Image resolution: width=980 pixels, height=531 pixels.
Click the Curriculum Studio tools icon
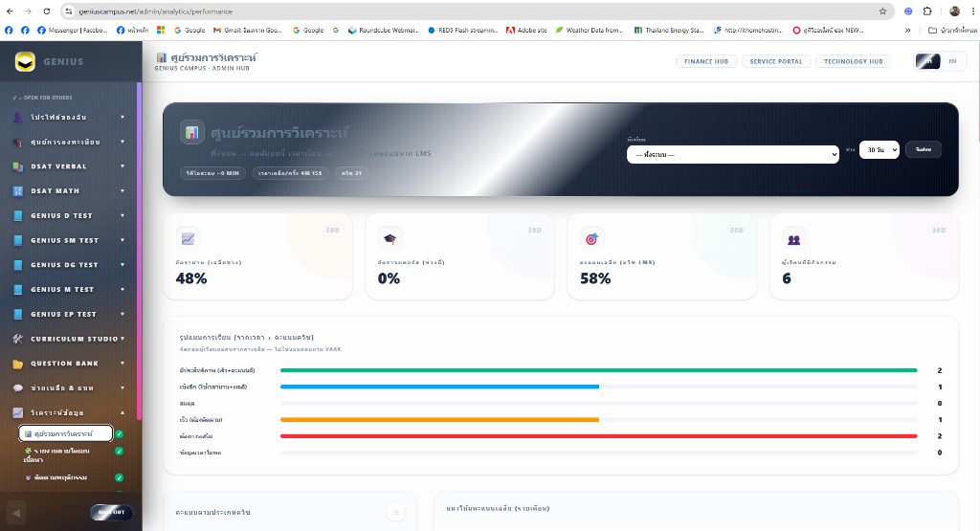click(17, 339)
